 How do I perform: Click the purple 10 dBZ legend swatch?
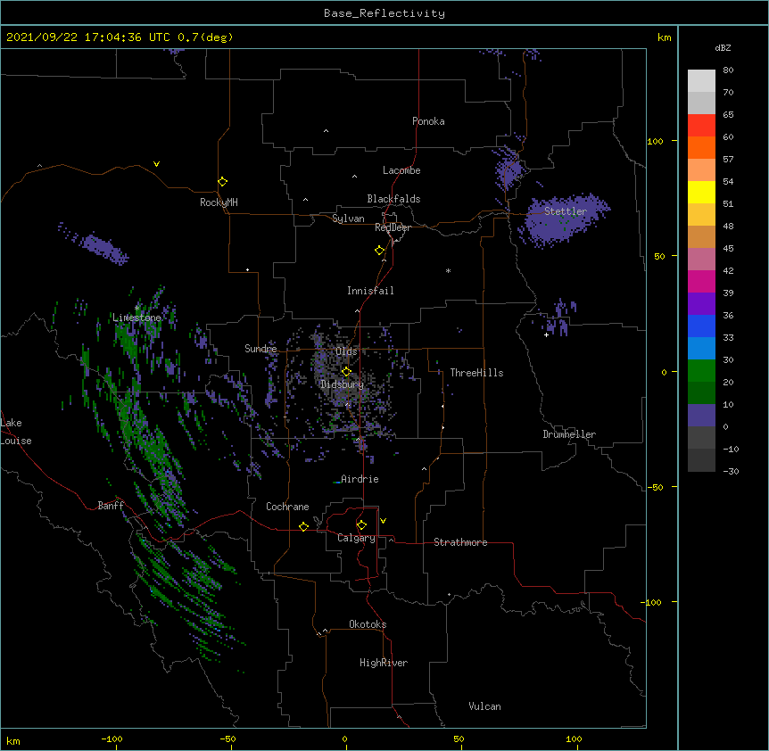[x=701, y=416]
